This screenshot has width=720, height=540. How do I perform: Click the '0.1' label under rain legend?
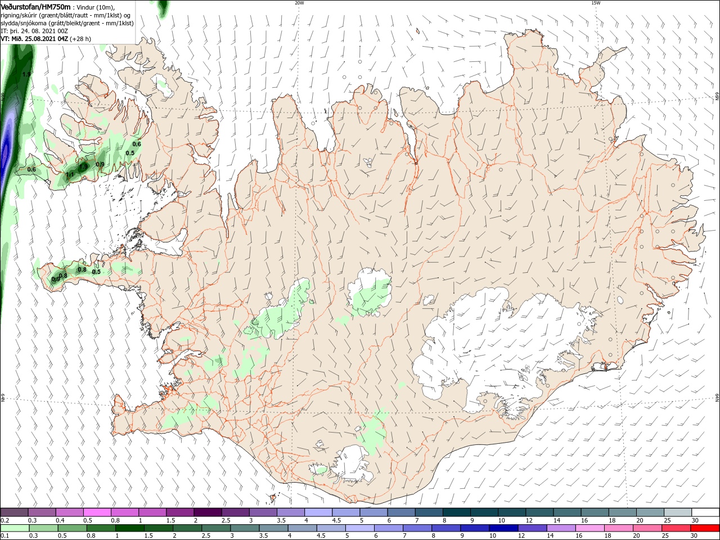coord(4,536)
